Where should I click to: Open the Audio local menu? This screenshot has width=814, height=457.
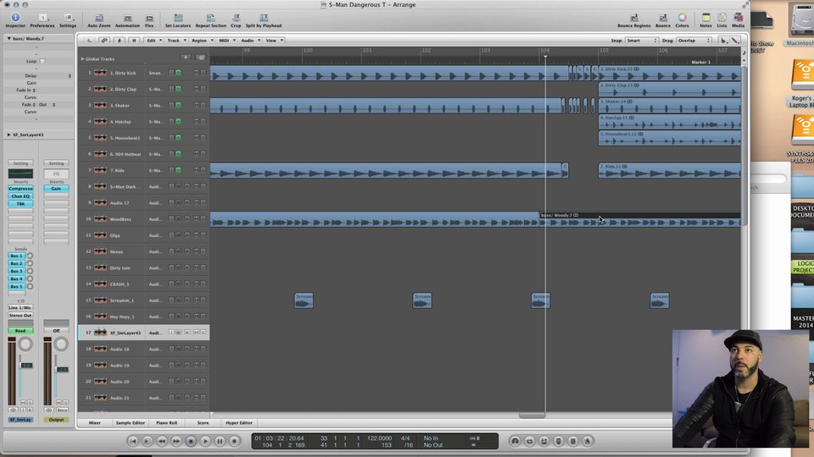click(249, 40)
